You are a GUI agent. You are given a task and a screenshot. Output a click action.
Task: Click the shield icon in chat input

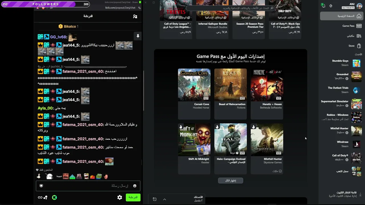pyautogui.click(x=41, y=186)
